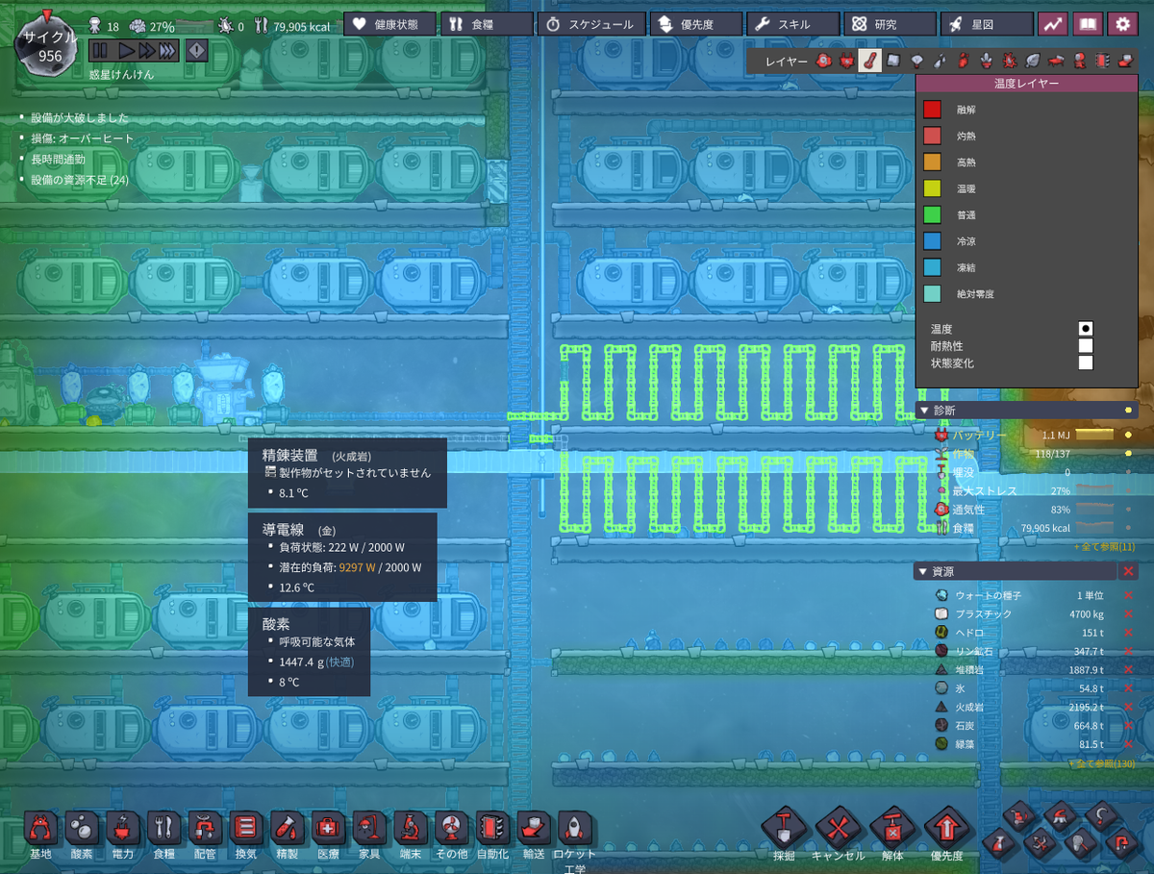Open the 酸素 build category

pos(82,828)
